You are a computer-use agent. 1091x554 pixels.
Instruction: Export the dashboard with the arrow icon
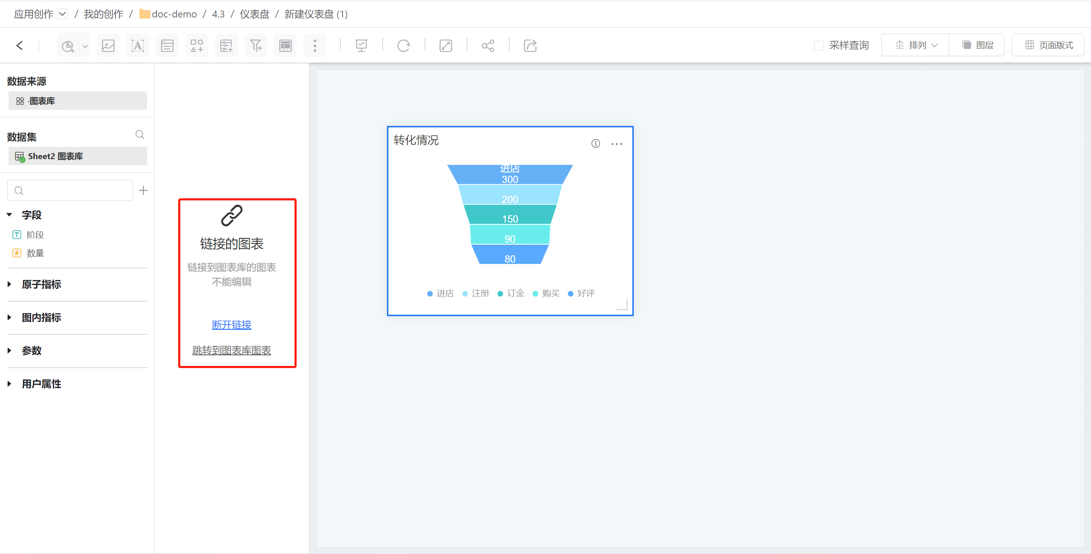pos(530,46)
